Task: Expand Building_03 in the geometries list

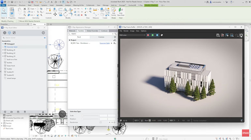Action: point(3,56)
